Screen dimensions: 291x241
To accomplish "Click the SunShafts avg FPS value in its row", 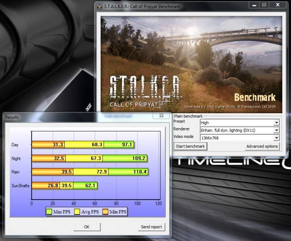I will point(67,185).
